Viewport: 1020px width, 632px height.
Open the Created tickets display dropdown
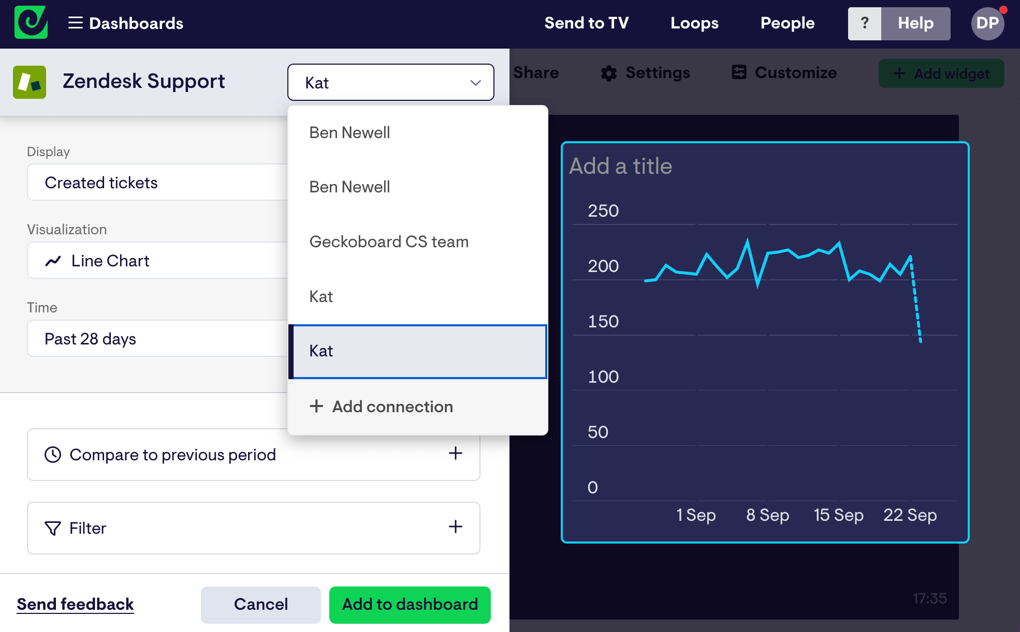click(157, 182)
